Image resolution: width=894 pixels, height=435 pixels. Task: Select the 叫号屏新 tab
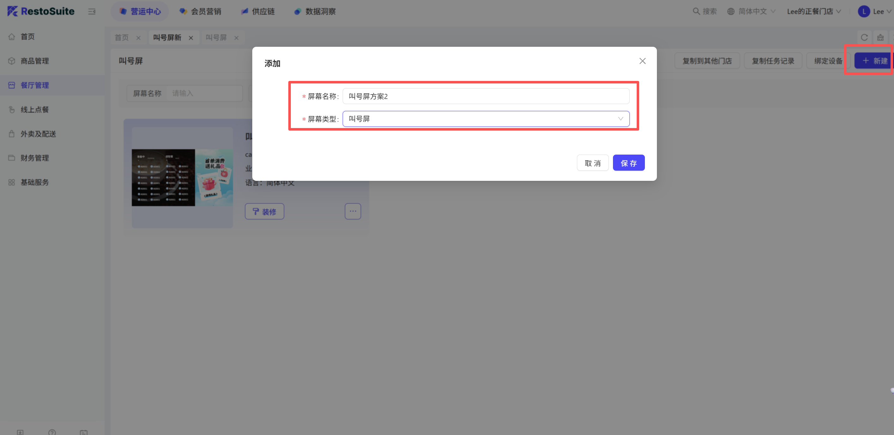[167, 38]
